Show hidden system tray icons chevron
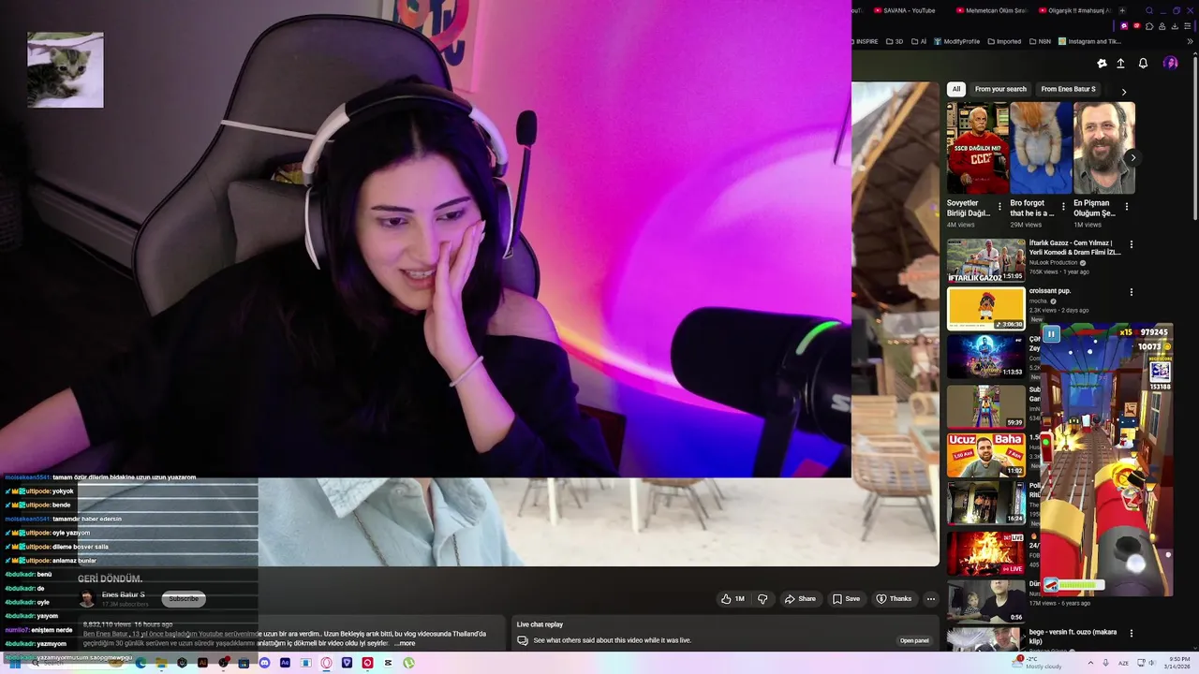 coord(1090,663)
